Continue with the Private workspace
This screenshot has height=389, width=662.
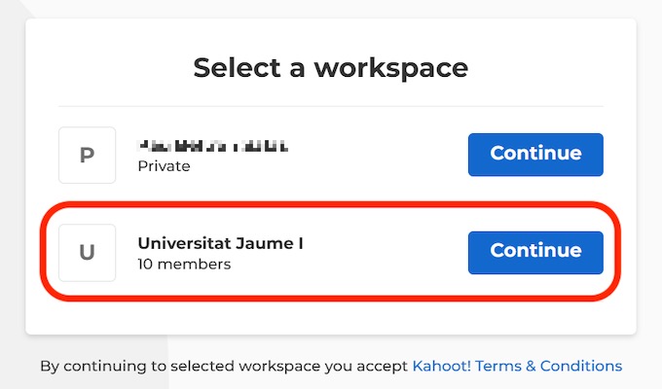(535, 154)
